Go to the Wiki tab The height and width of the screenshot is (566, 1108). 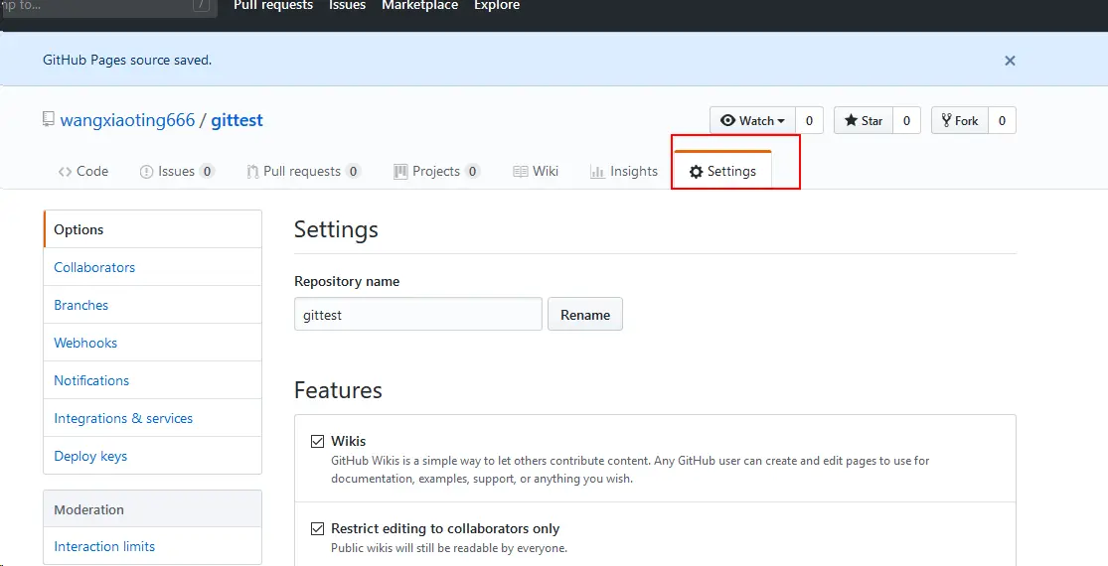(536, 172)
